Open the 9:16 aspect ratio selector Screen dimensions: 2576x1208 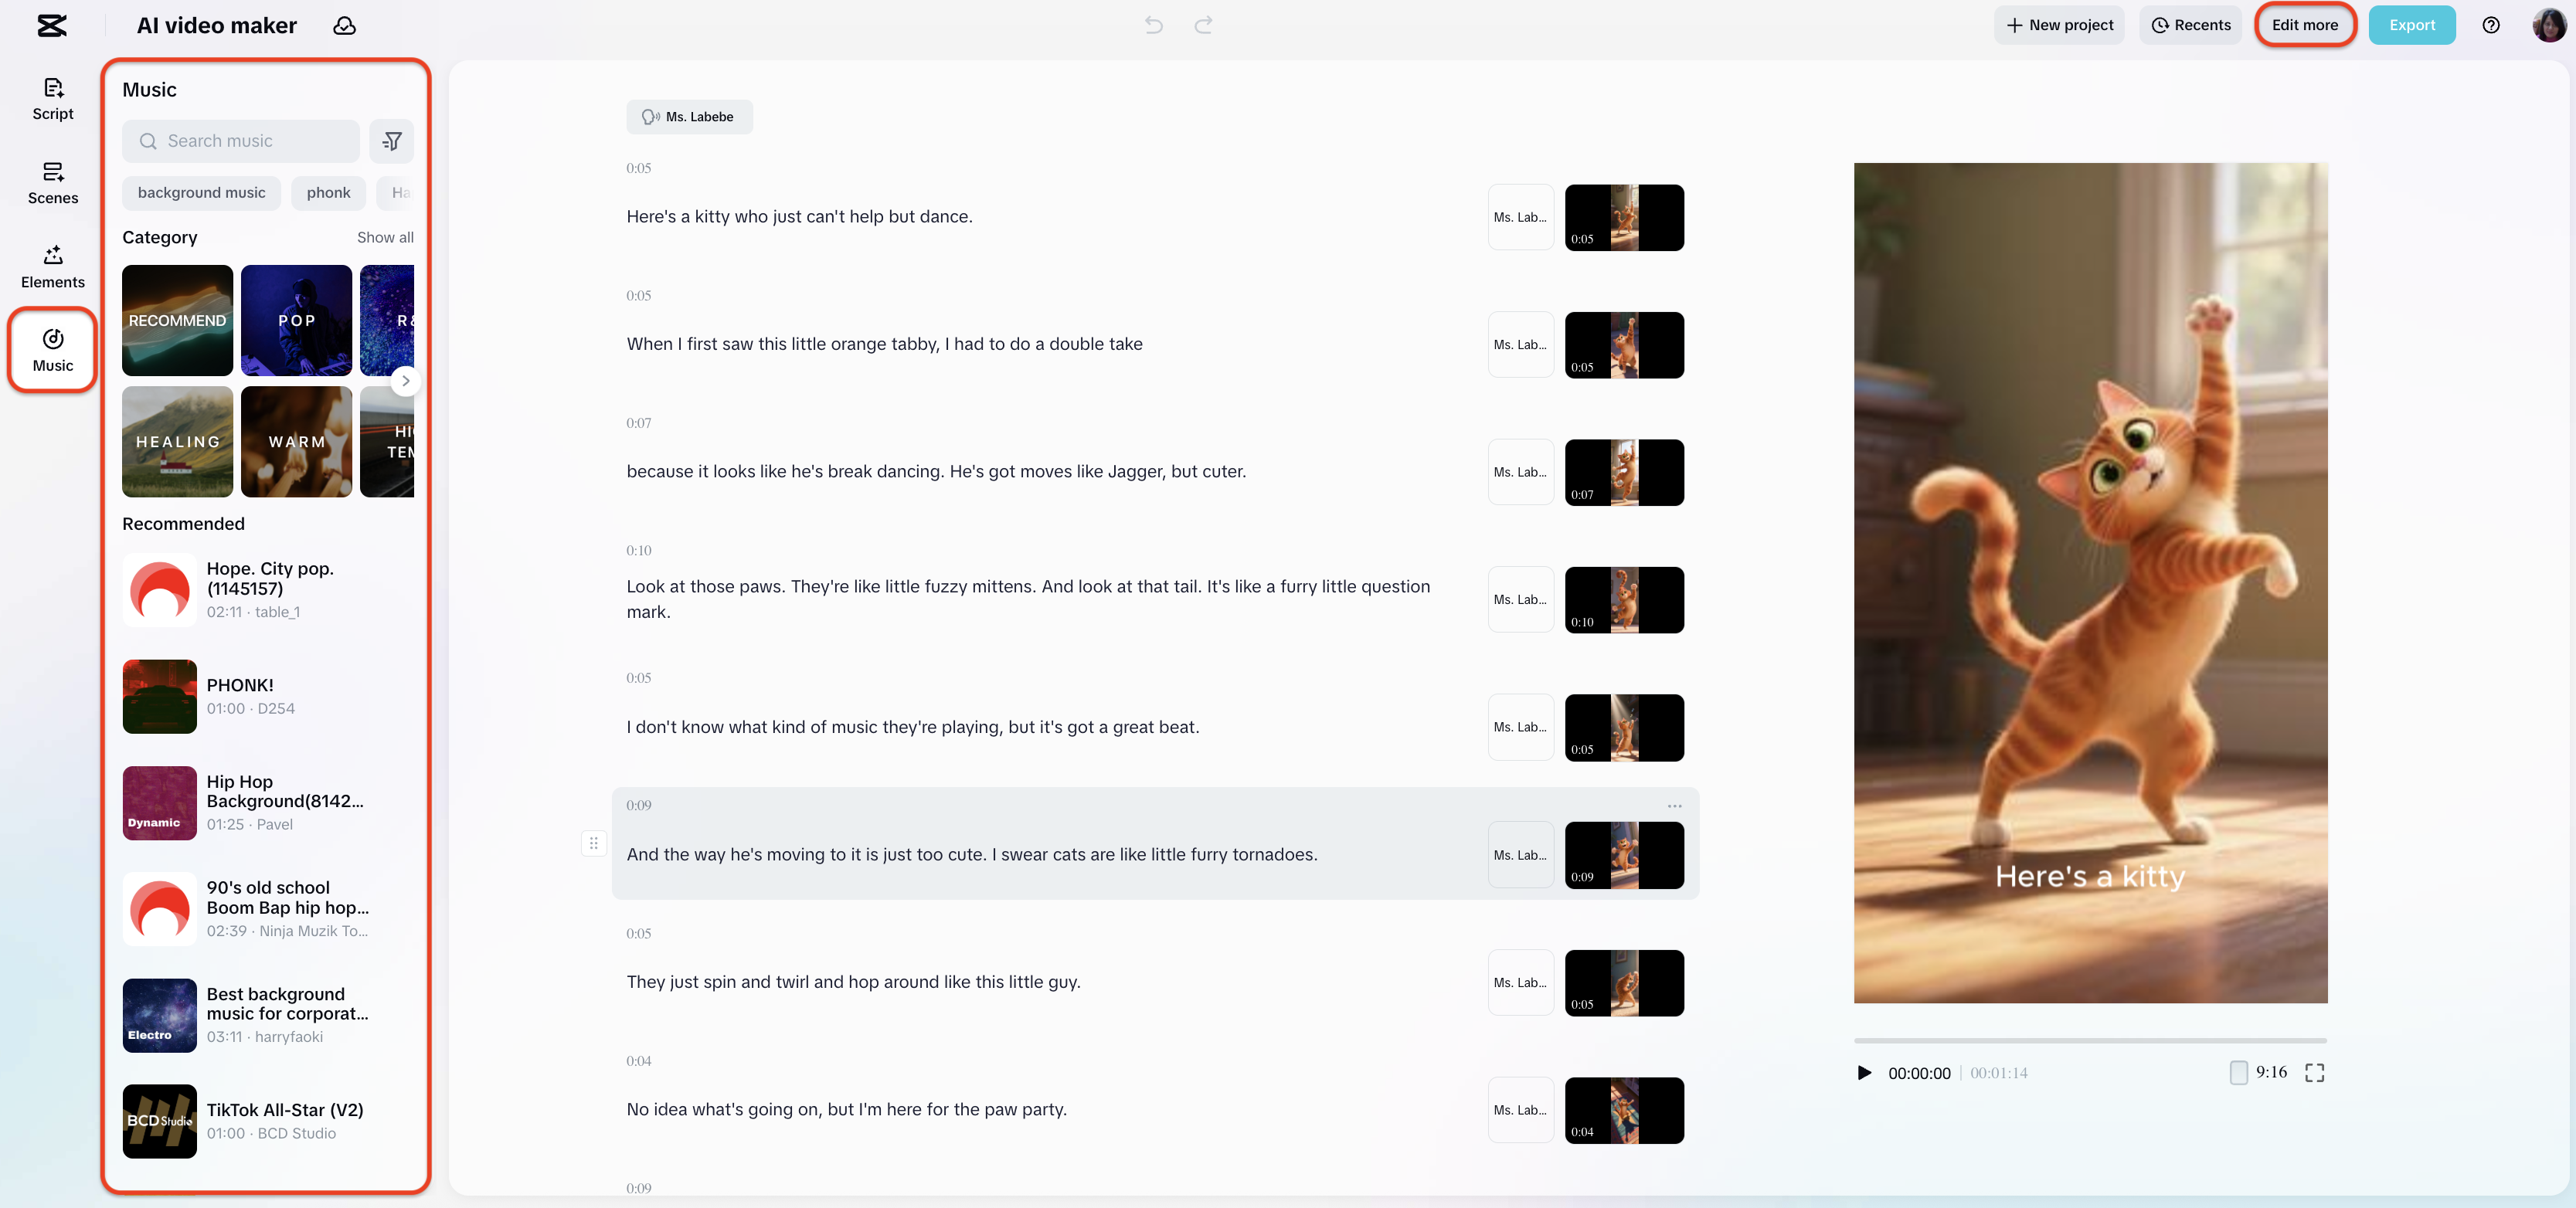click(x=2259, y=1072)
